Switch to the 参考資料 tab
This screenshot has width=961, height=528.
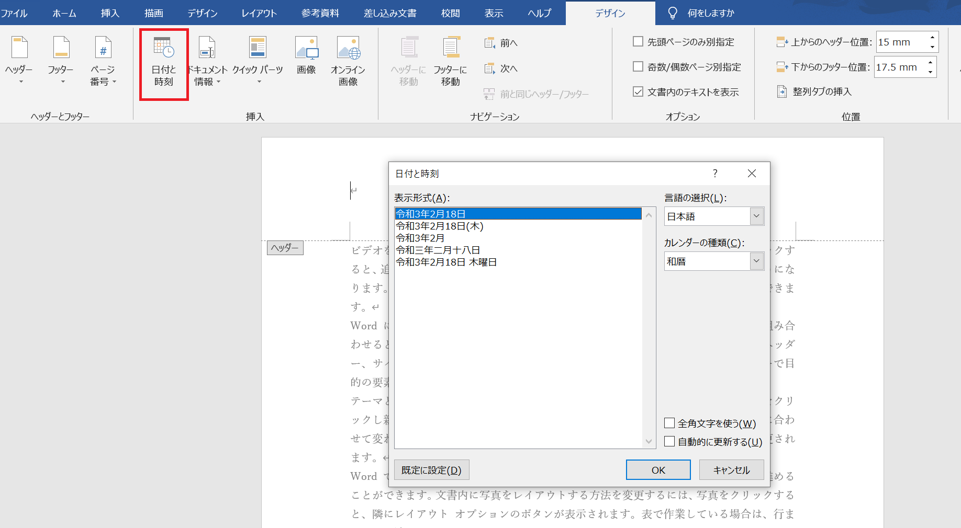[320, 13]
